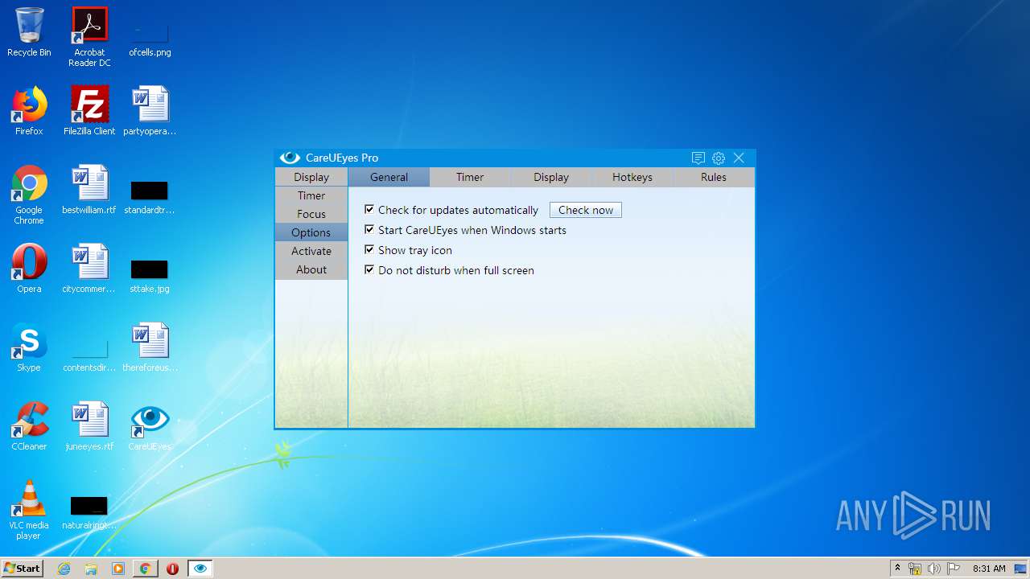Open the CareUEyes feedback notes icon
The image size is (1030, 579).
click(698, 158)
